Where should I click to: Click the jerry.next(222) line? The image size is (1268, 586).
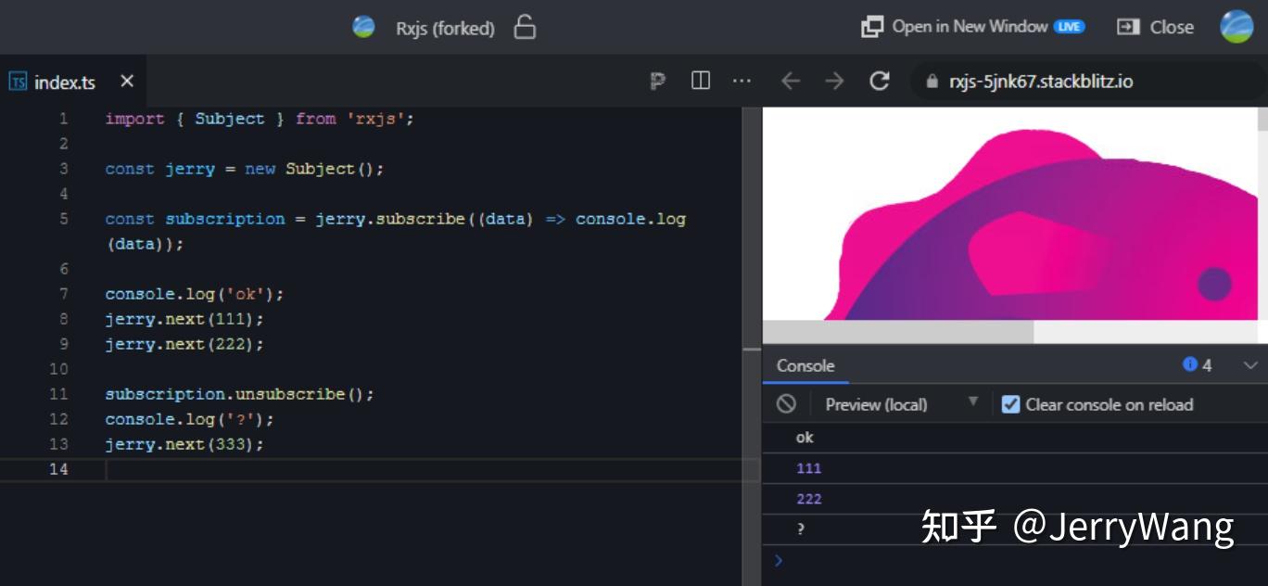click(x=184, y=344)
